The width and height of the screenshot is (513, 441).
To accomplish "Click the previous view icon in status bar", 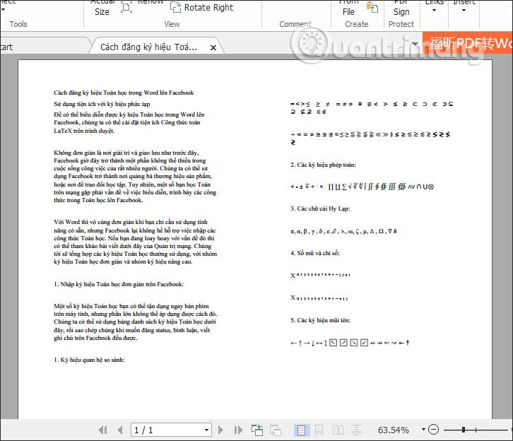I will click(x=256, y=430).
